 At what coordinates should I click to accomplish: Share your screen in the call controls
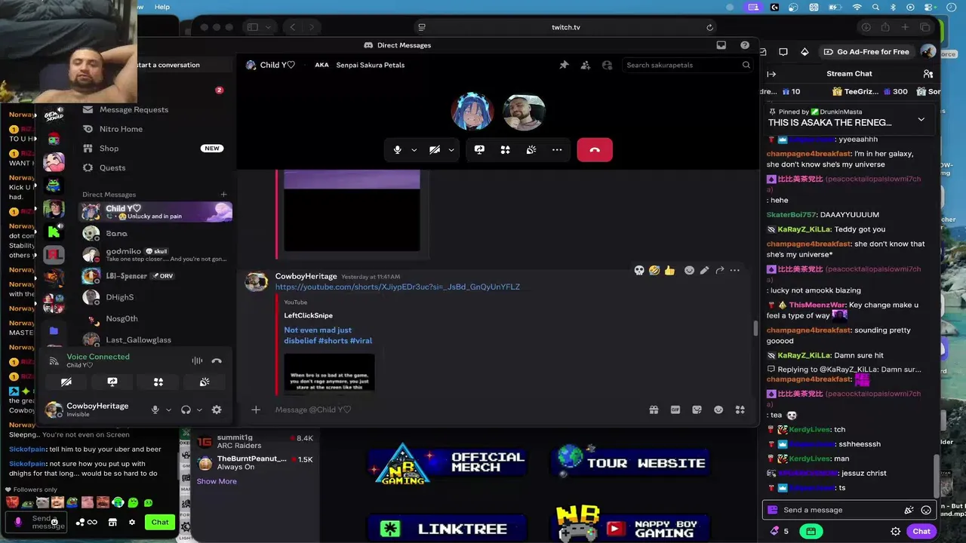pyautogui.click(x=479, y=150)
